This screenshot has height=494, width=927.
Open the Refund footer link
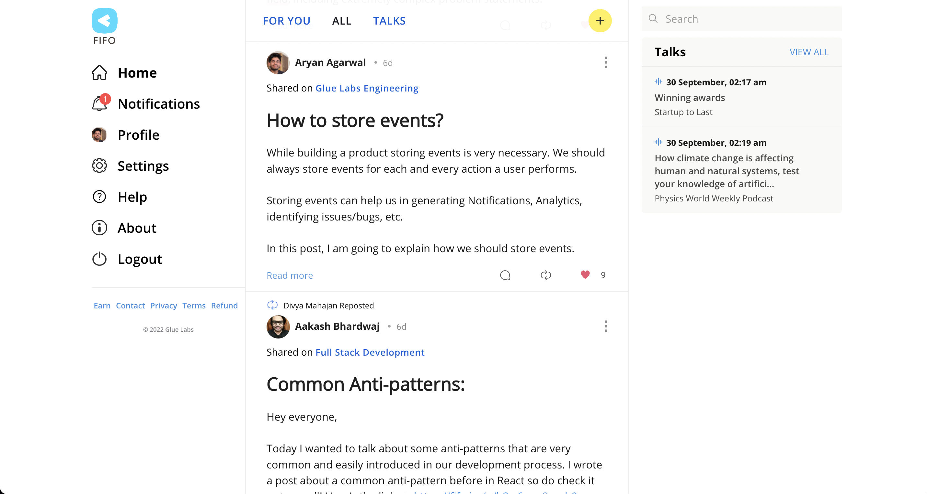224,306
